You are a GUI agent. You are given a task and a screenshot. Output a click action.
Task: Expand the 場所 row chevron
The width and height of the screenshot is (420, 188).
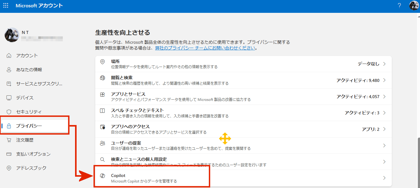pyautogui.click(x=384, y=64)
